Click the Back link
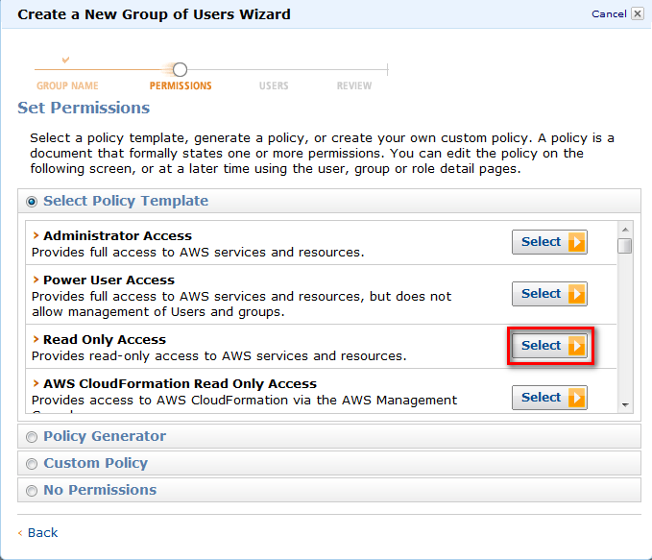 coord(42,532)
